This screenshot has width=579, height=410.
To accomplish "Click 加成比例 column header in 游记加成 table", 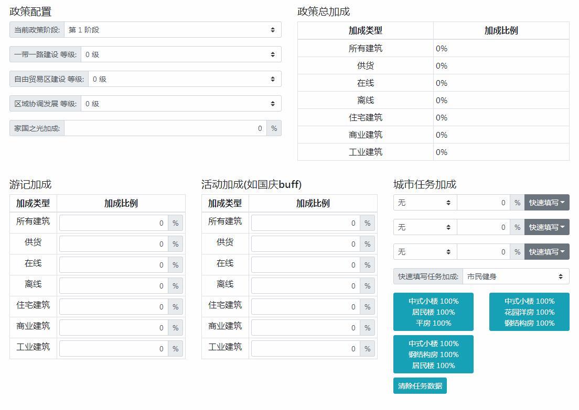I will point(121,203).
